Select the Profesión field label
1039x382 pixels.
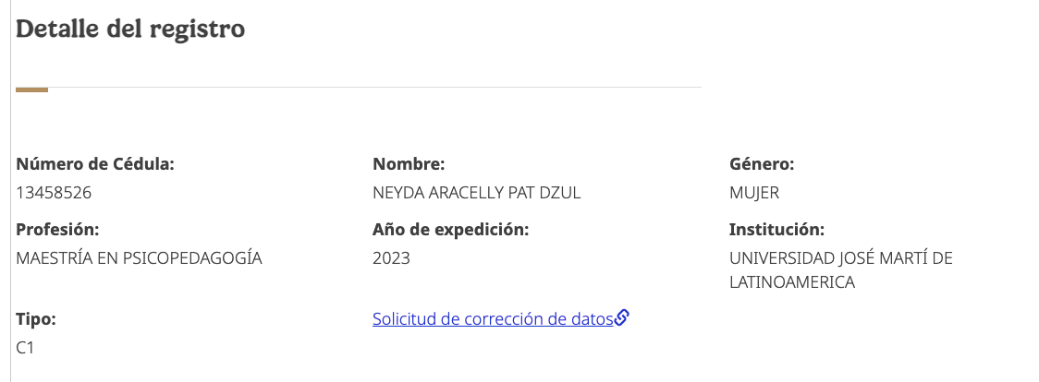pos(57,230)
